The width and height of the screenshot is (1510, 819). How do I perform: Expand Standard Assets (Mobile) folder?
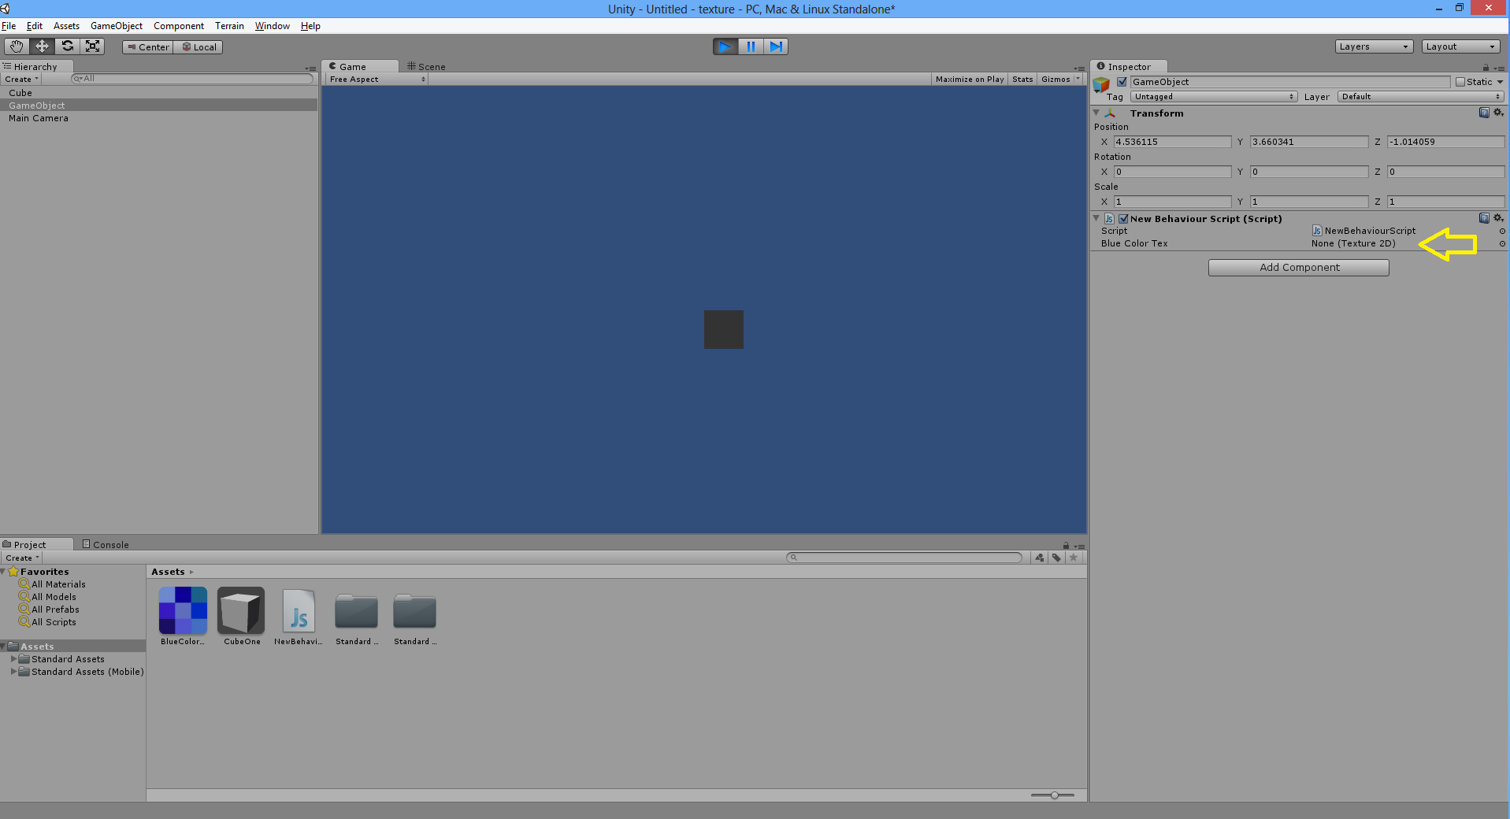coord(13,672)
